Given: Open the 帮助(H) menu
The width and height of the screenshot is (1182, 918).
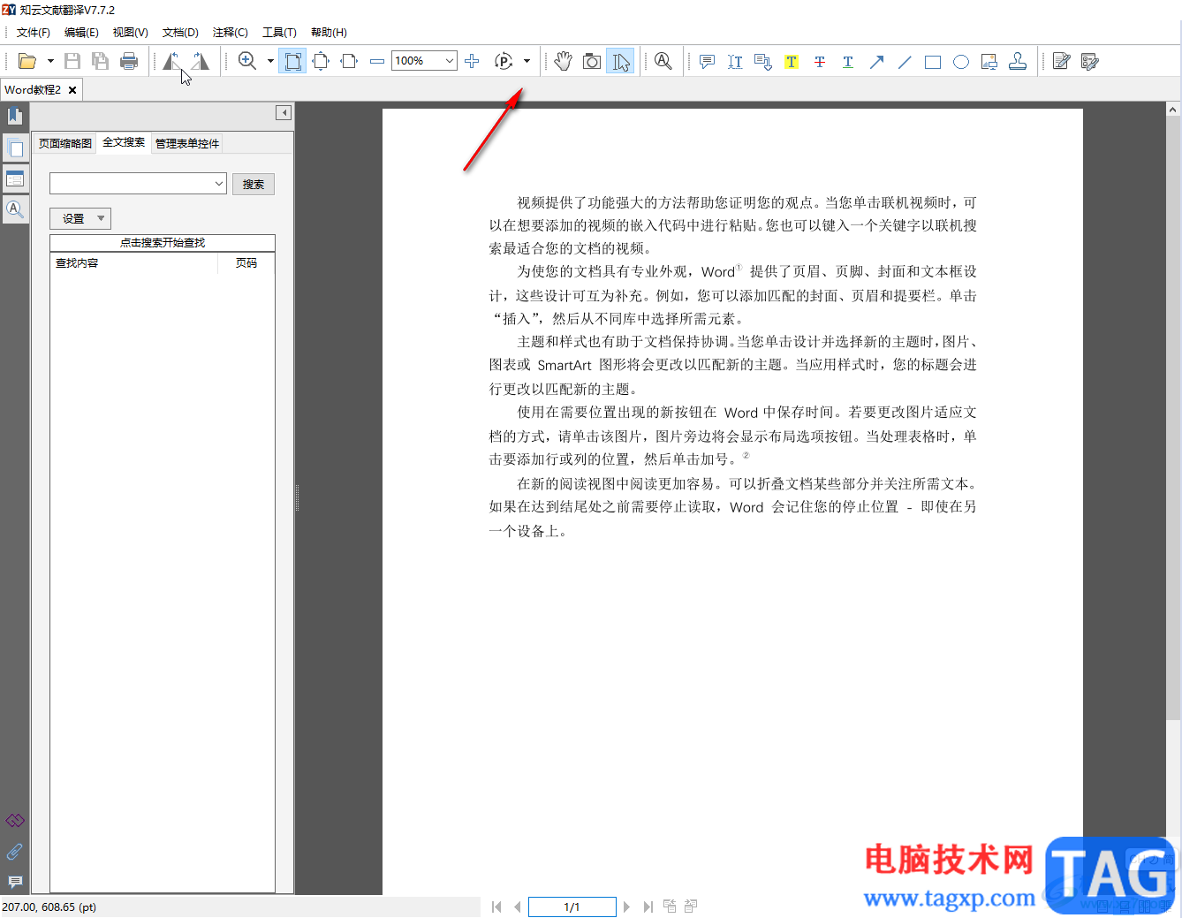Looking at the screenshot, I should point(329,33).
